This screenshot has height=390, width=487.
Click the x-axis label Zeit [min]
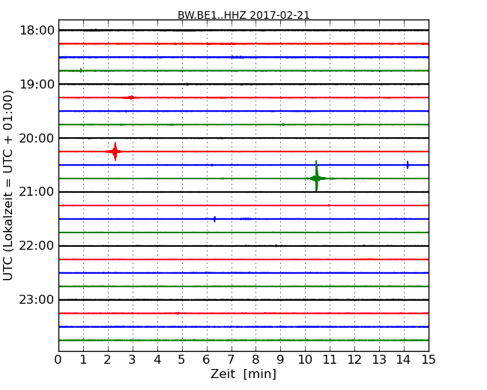point(243,373)
